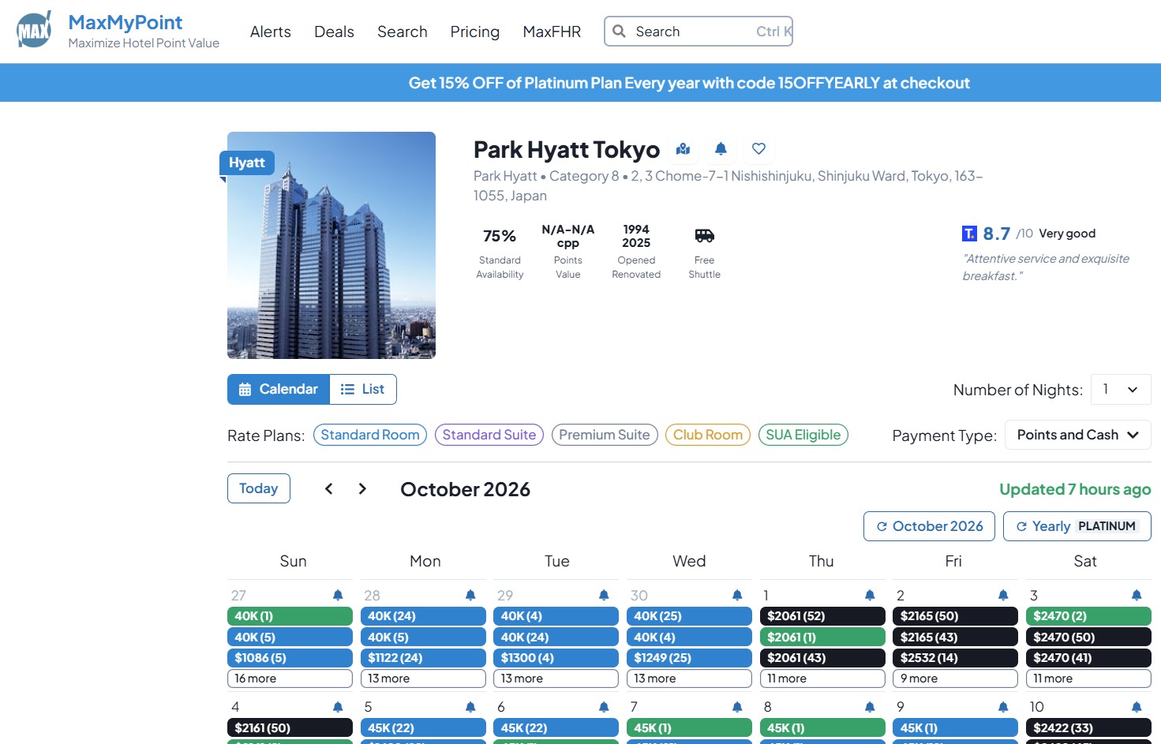Open the Number of Nights dropdown
Image resolution: width=1161 pixels, height=744 pixels.
[x=1121, y=390]
